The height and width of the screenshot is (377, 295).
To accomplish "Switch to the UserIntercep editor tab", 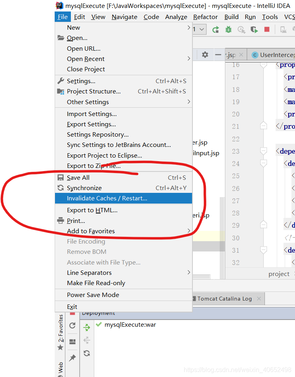I will coord(272,55).
